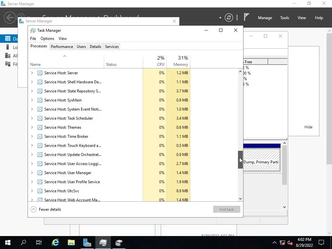Switch to Performance tab

[62, 47]
